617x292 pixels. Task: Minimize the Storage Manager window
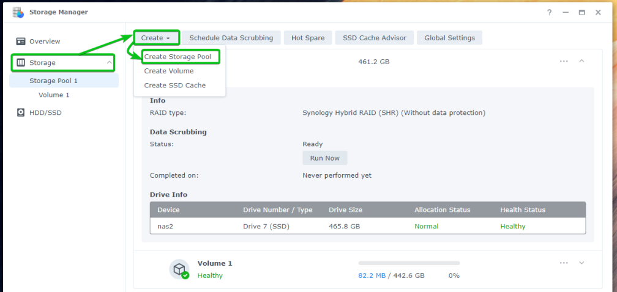pyautogui.click(x=566, y=13)
